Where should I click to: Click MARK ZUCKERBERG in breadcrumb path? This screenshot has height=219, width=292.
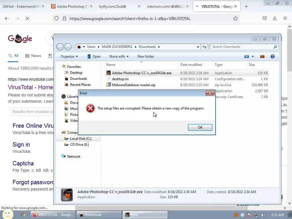tap(117, 47)
